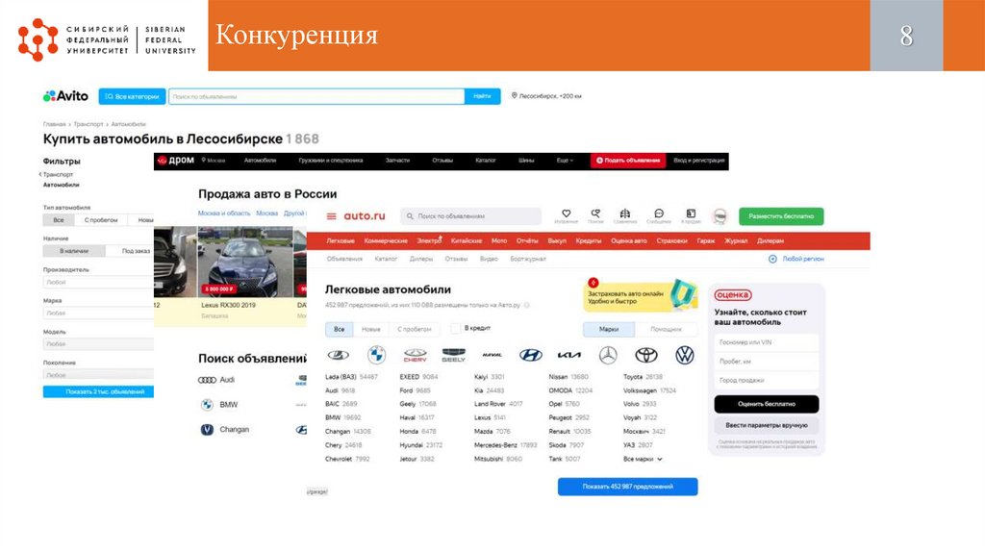Select the Lada brand logo

(x=338, y=356)
